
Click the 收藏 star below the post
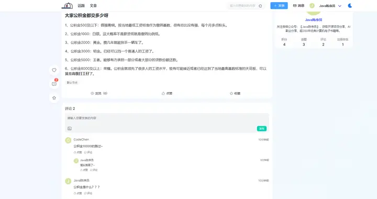pyautogui.click(x=235, y=93)
